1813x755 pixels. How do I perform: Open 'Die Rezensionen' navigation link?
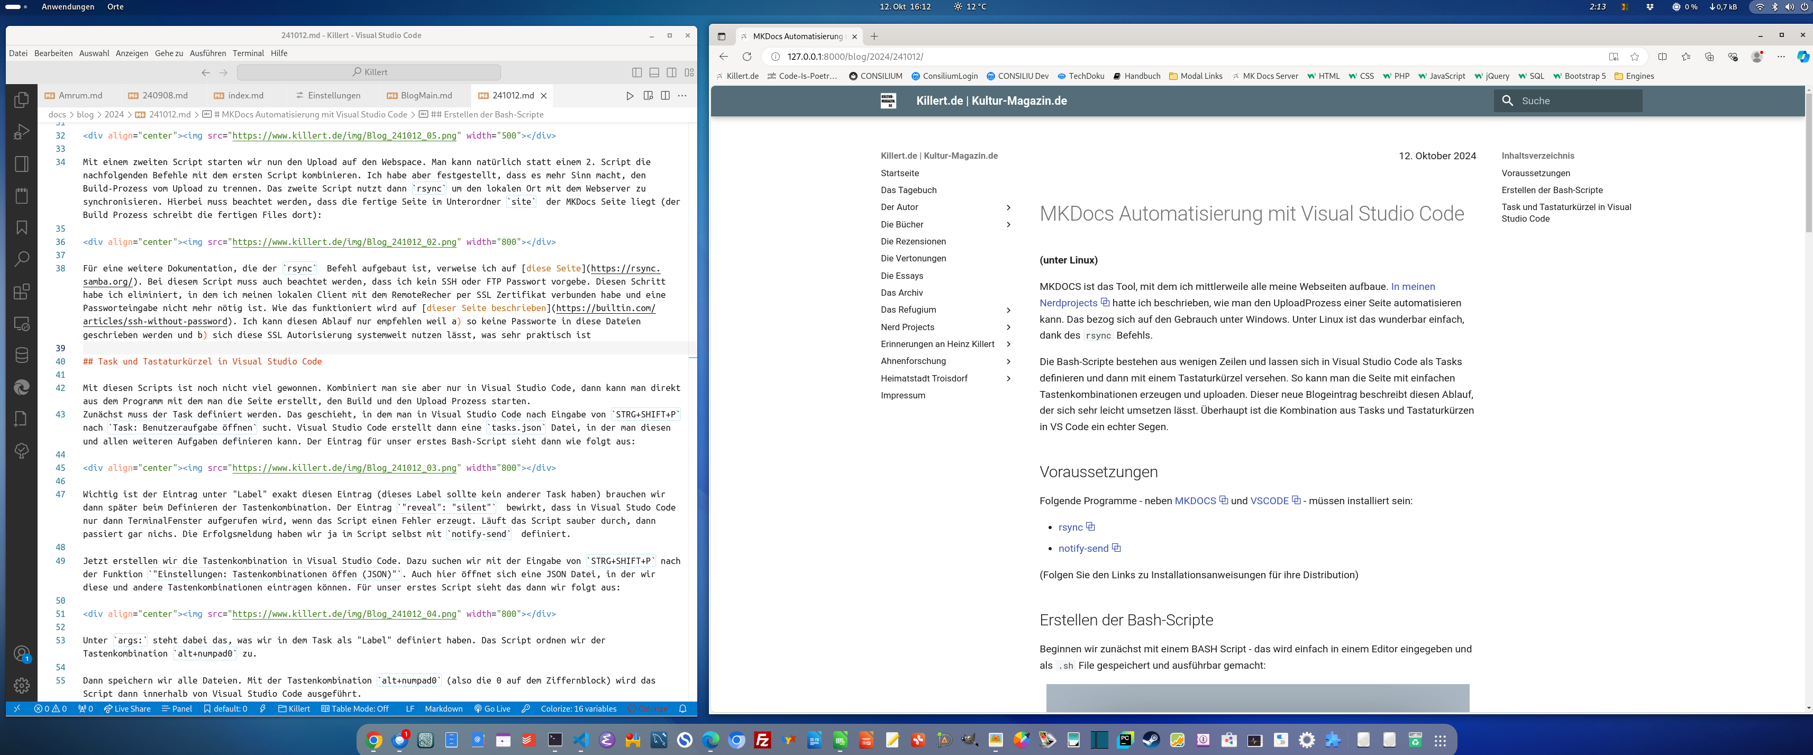click(x=913, y=241)
